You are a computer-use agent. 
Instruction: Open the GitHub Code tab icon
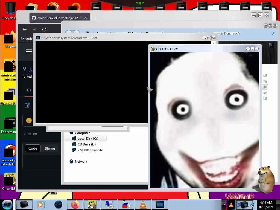[x=29, y=90]
